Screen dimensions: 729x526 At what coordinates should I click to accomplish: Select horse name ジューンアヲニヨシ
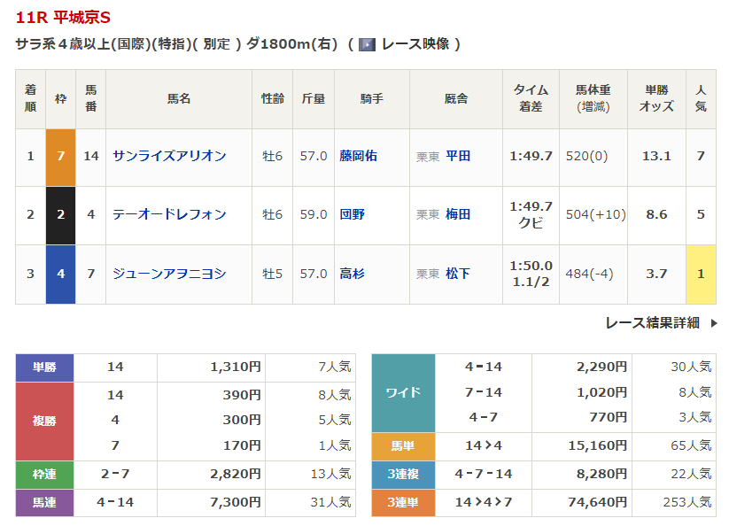[169, 274]
